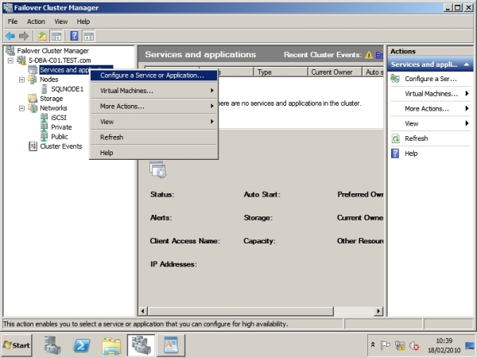Click the Back arrow toolbar icon
Viewport: 477px width, 358px height.
click(x=10, y=36)
